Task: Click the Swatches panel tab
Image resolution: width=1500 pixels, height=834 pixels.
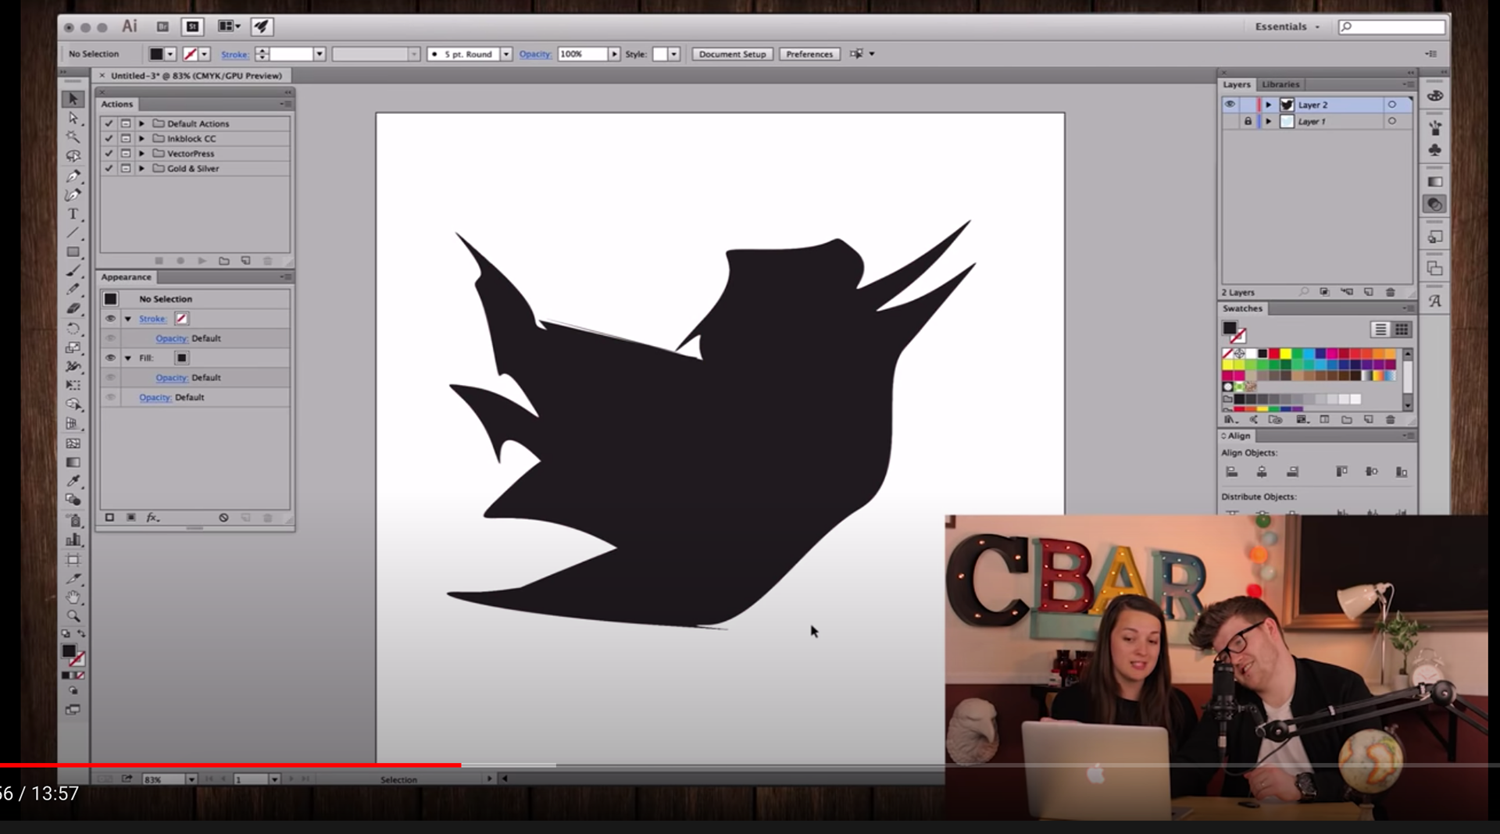Action: 1242,308
